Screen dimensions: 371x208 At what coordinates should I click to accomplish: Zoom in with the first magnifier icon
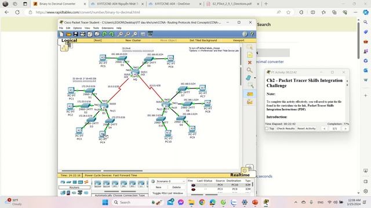pos(121,34)
